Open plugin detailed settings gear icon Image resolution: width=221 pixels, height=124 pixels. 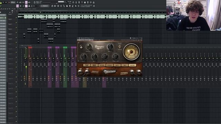pos(79,38)
